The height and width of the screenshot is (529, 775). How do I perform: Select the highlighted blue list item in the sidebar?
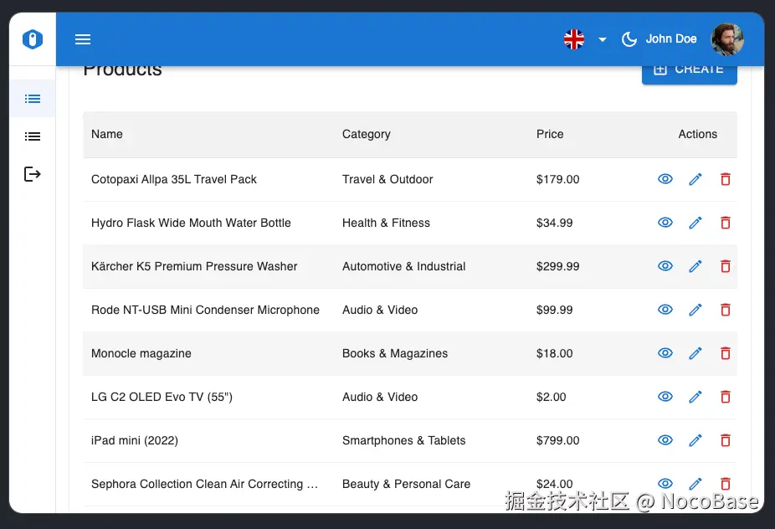click(33, 99)
